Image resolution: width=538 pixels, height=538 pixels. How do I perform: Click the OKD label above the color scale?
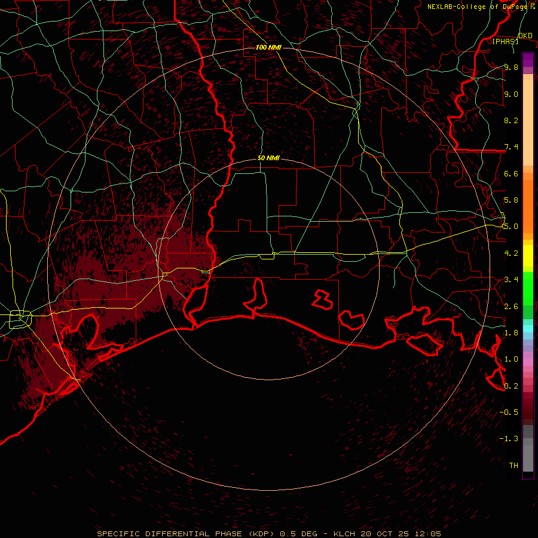pos(525,36)
